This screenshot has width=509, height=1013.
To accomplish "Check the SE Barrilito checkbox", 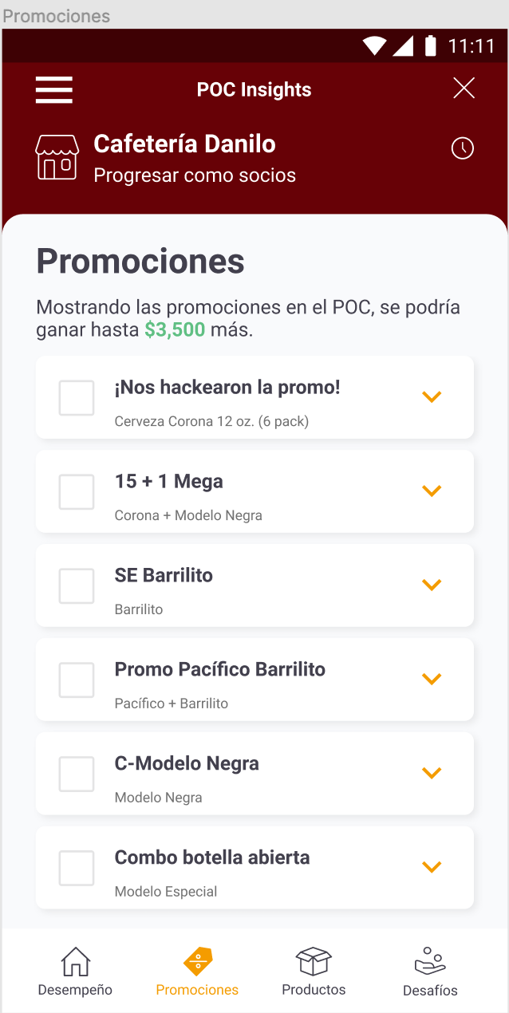I will click(76, 585).
